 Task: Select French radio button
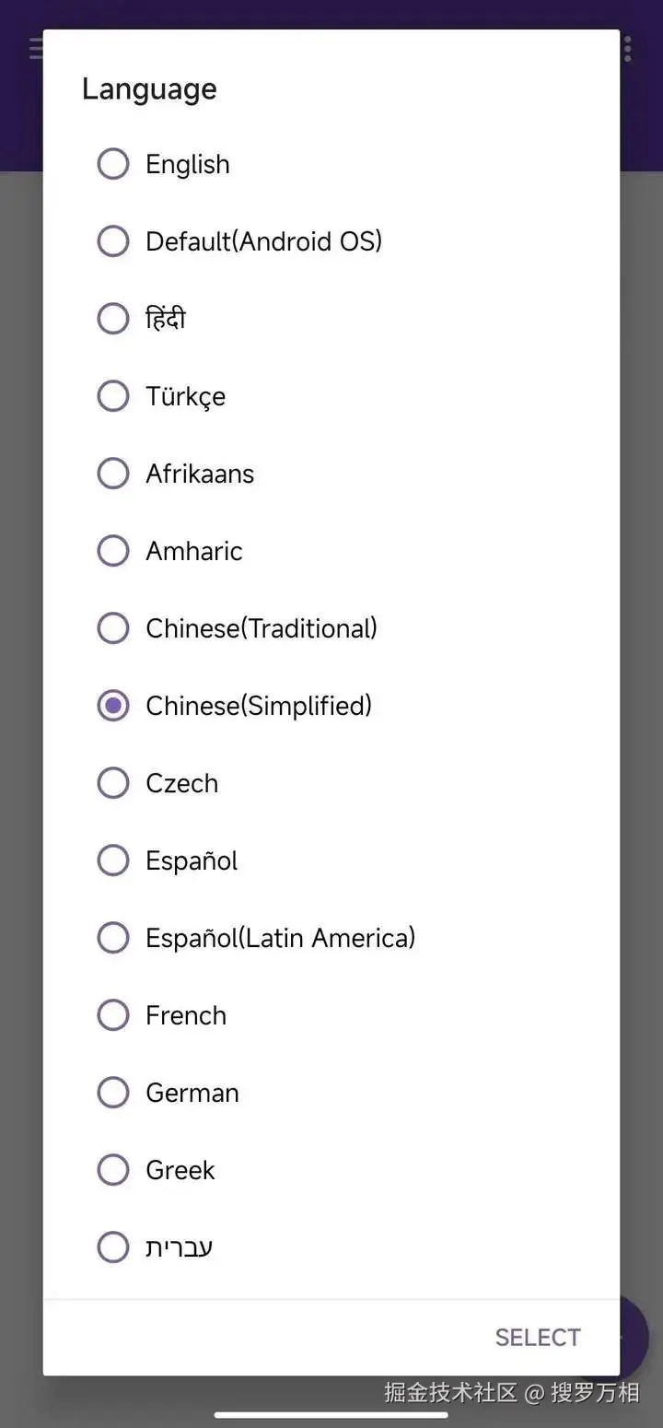point(113,1015)
